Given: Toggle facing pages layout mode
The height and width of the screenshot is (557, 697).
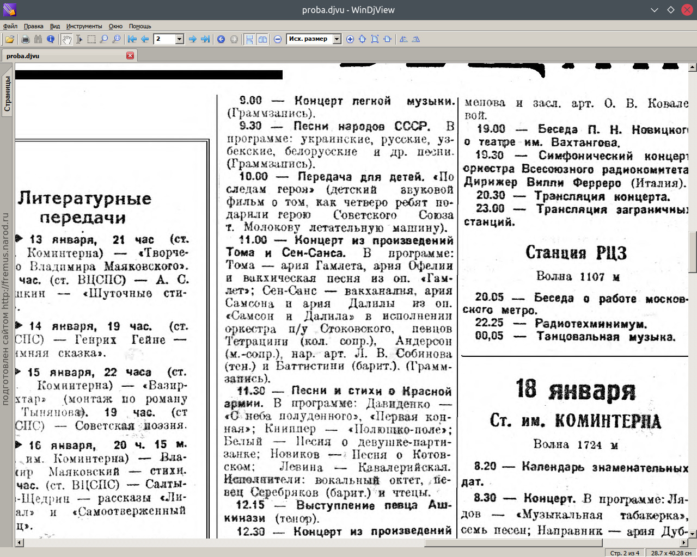Looking at the screenshot, I should (262, 39).
